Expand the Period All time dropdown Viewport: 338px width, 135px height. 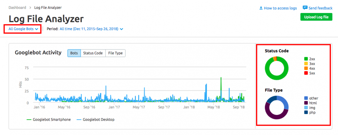click(89, 29)
